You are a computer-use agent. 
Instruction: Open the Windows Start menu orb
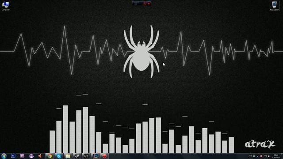pyautogui.click(x=4, y=156)
